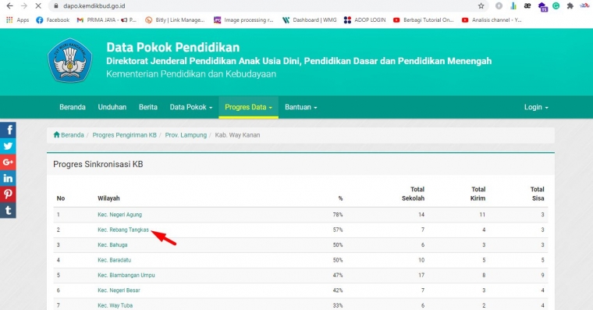Click the Progres Pengiriman KB breadcrumb

(124, 135)
